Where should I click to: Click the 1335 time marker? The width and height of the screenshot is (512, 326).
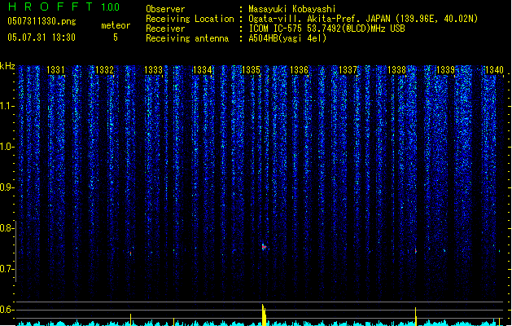(x=251, y=69)
